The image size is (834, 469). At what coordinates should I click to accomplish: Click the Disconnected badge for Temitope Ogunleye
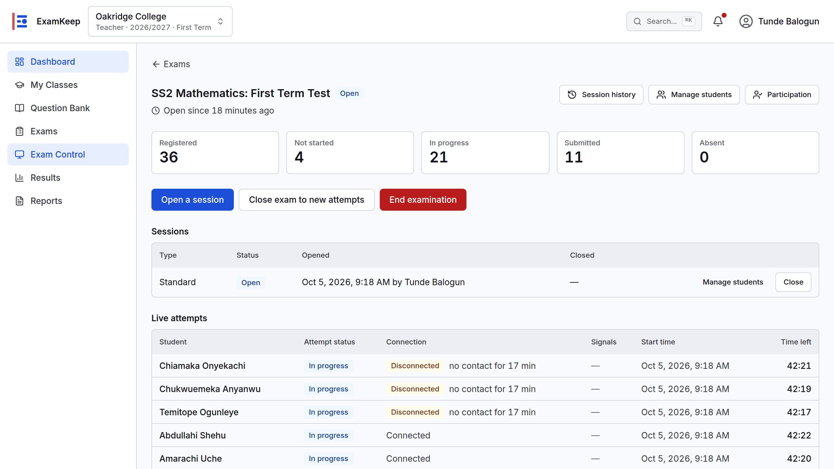point(415,412)
